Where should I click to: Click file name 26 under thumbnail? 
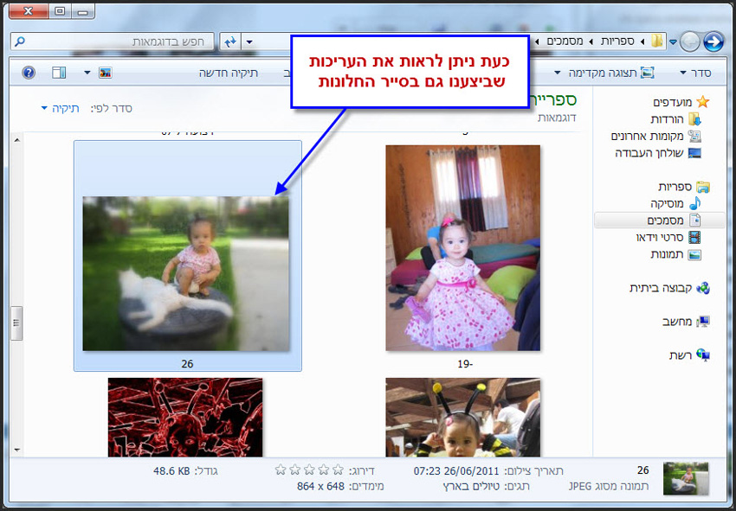[187, 364]
